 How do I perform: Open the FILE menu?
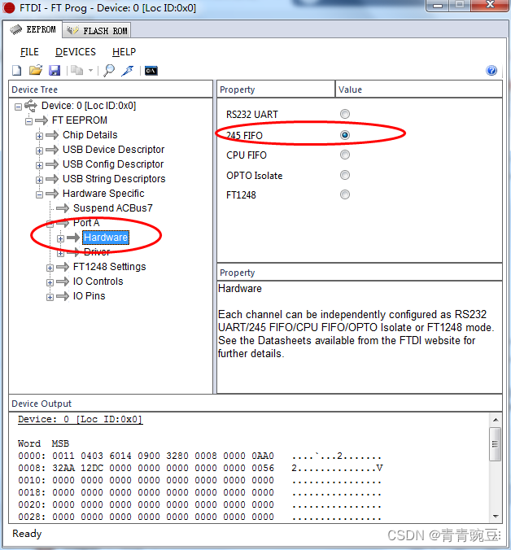(29, 52)
